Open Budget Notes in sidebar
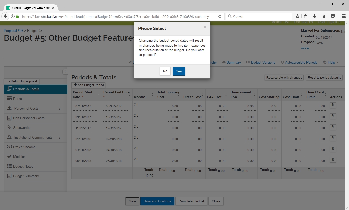 (x=23, y=166)
